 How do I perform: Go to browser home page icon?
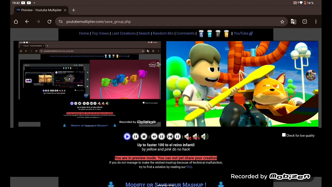(16, 22)
